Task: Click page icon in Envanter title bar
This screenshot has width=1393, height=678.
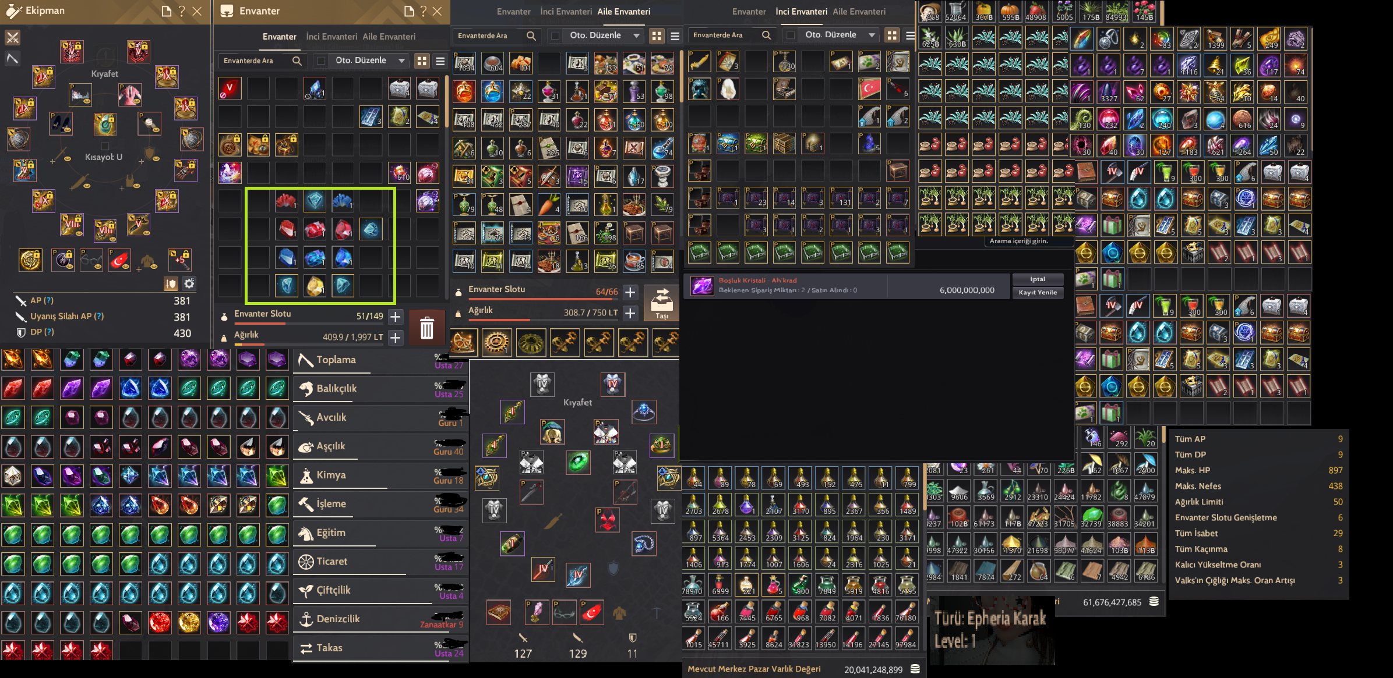Action: click(408, 11)
